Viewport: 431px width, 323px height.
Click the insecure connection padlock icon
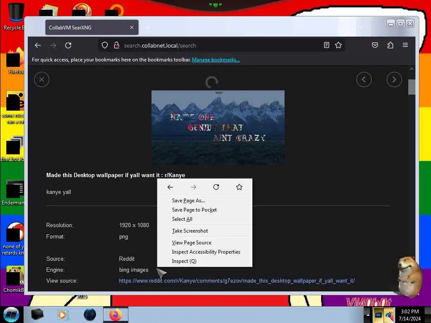tap(117, 45)
